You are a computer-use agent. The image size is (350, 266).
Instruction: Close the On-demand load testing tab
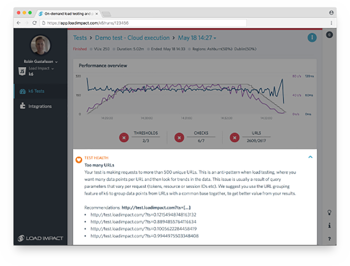pyautogui.click(x=97, y=14)
